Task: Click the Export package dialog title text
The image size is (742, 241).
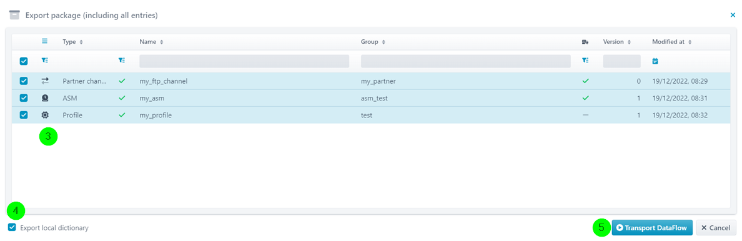Action: coord(91,15)
